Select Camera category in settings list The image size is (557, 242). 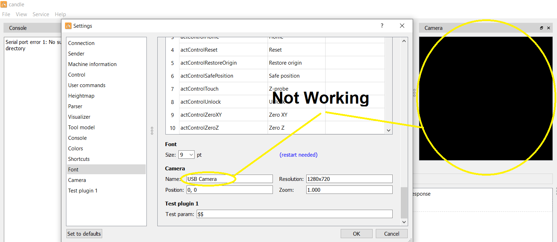[106, 180]
